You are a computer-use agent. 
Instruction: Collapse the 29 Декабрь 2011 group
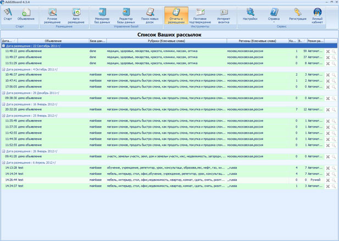(x=3, y=93)
